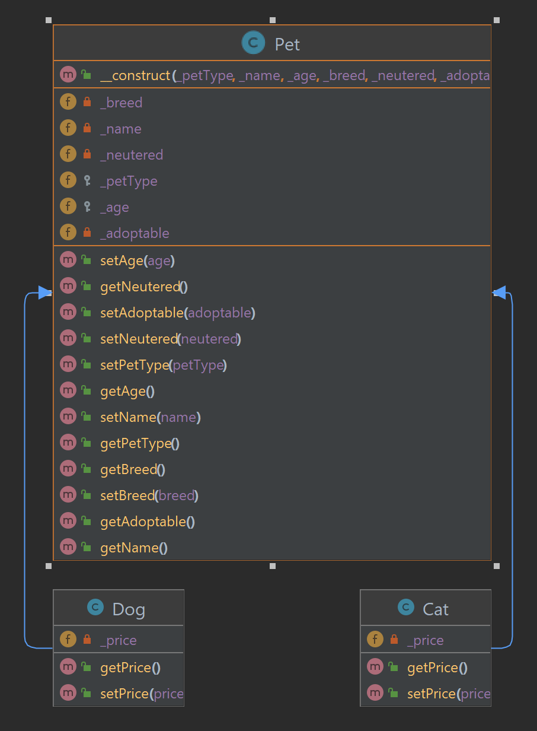The width and height of the screenshot is (537, 731).
Task: Click the method icon beside getNeutered
Action: pos(69,286)
